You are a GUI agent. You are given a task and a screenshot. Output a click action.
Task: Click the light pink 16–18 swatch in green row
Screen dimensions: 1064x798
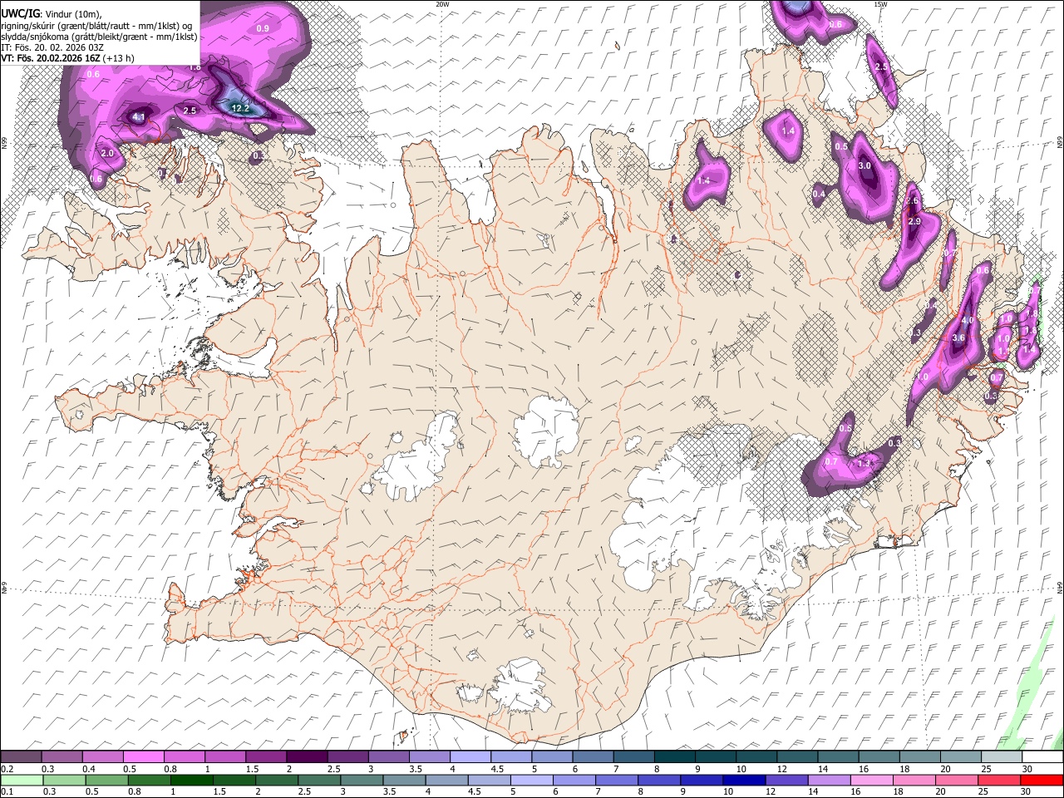click(870, 781)
